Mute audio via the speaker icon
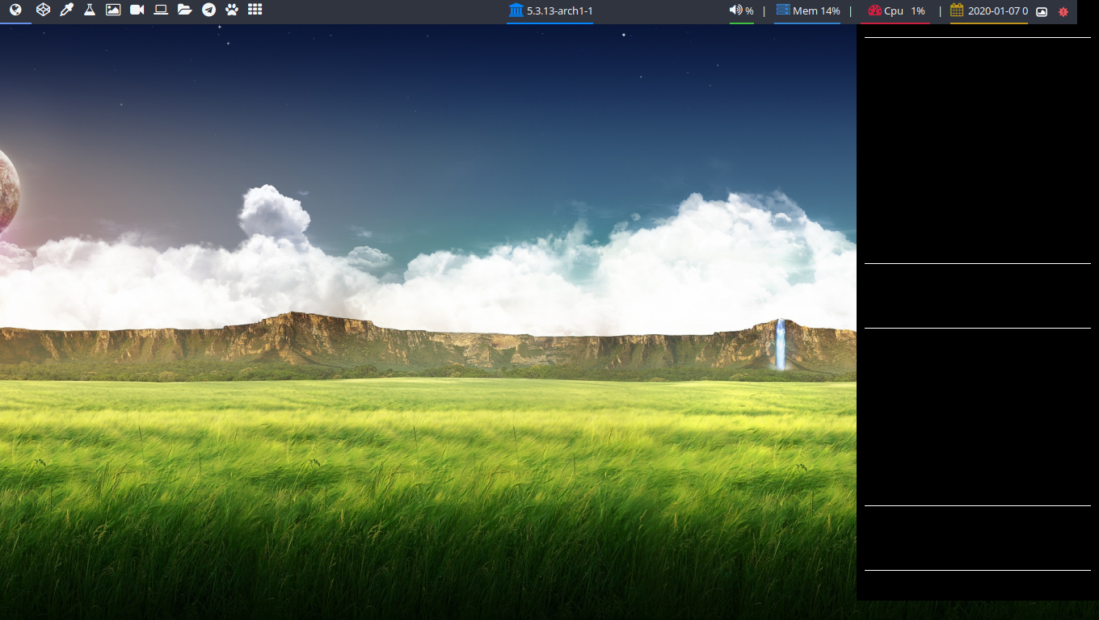Image resolution: width=1099 pixels, height=620 pixels. tap(735, 10)
